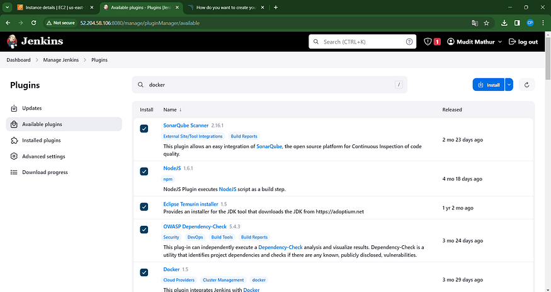
Task: Open browser downloads icon
Action: click(x=504, y=23)
